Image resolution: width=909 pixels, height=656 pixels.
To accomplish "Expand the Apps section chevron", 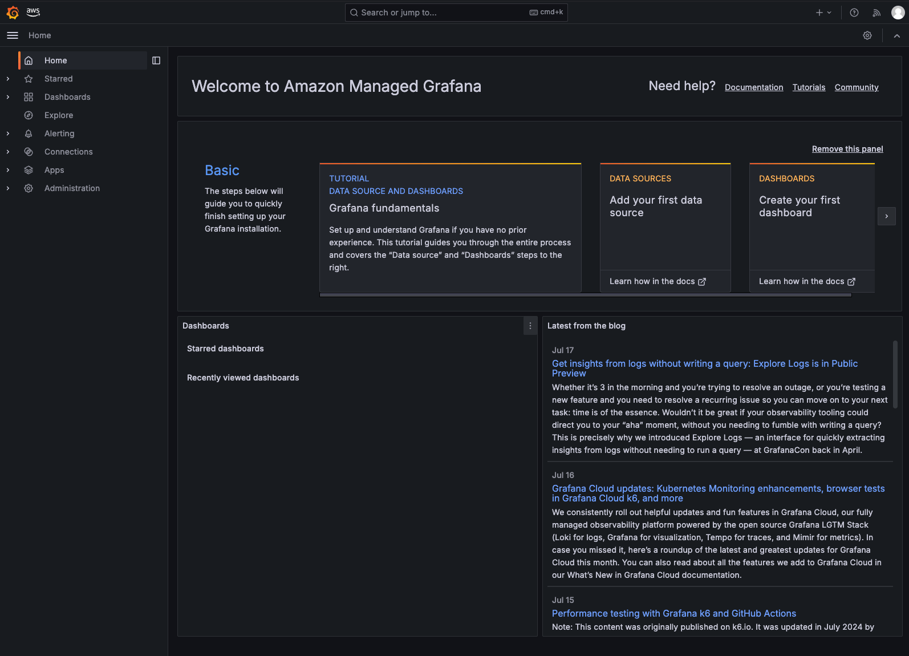I will [8, 170].
